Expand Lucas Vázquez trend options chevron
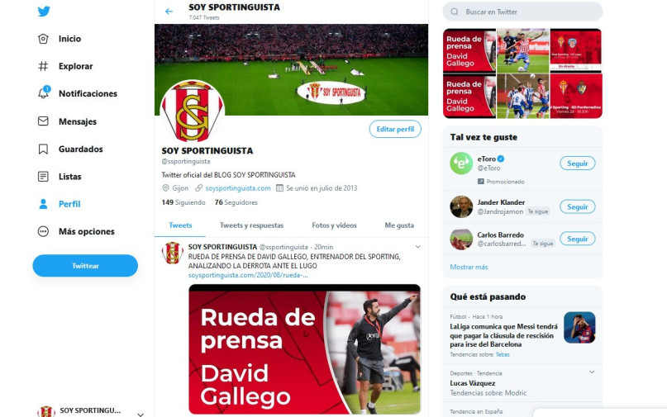 pyautogui.click(x=592, y=372)
